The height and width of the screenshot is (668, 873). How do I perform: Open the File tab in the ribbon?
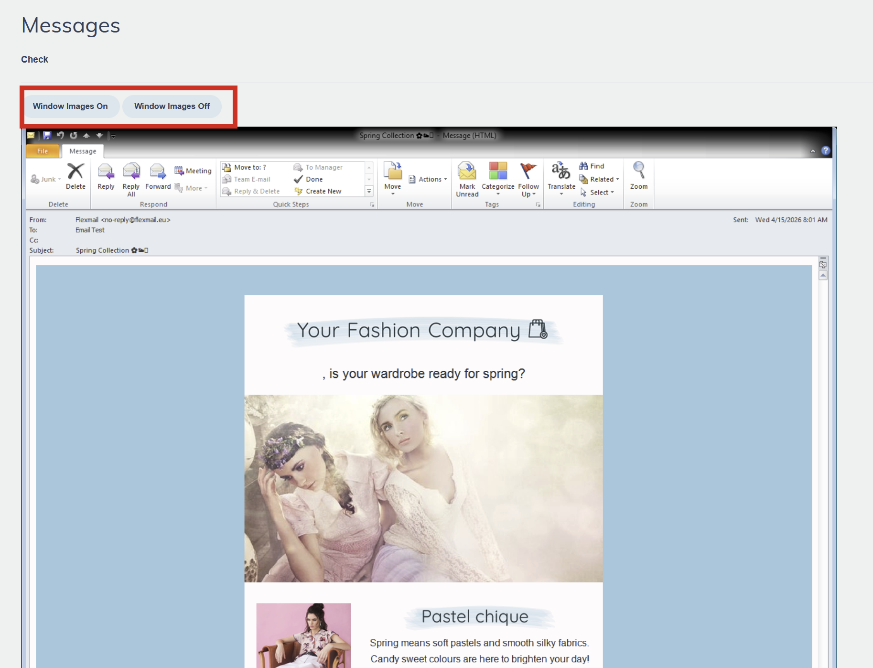point(43,151)
